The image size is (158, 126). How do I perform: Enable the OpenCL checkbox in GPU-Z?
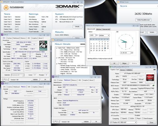(x=121, y=118)
